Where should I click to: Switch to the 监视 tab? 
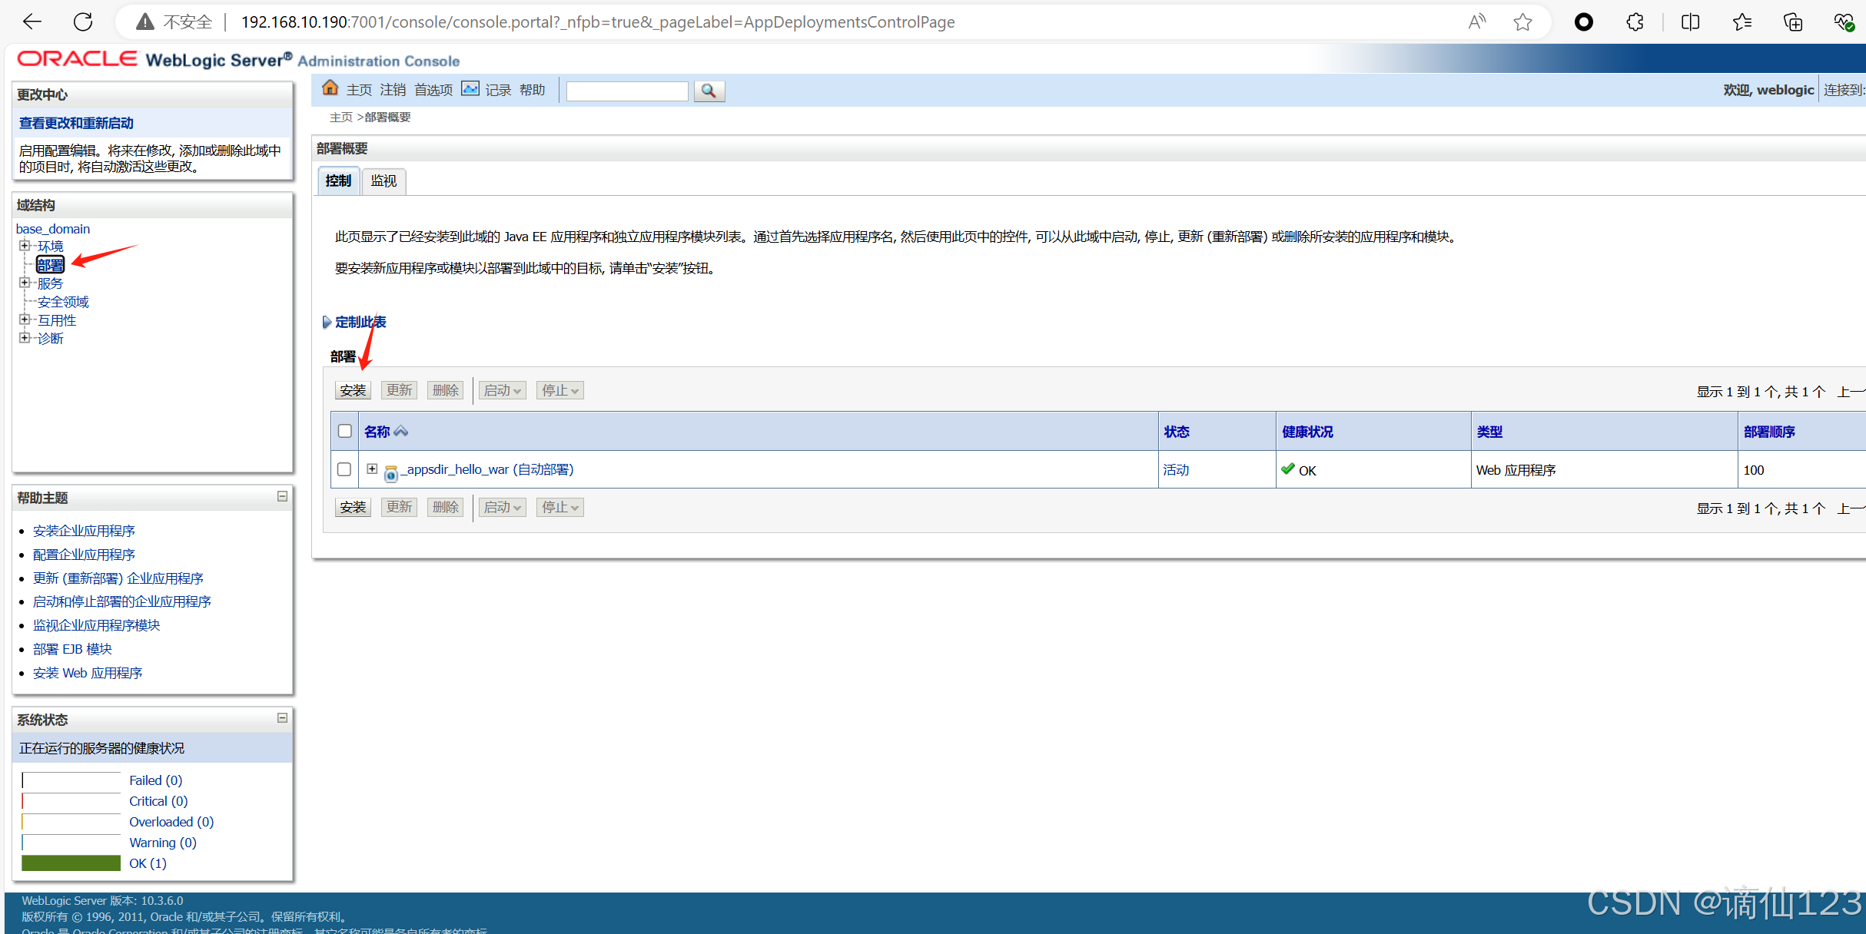(x=383, y=181)
